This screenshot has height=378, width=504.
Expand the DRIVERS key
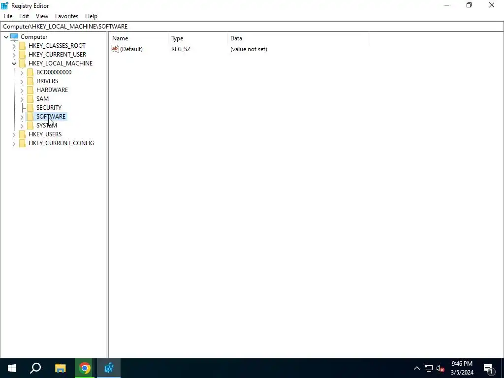point(22,81)
